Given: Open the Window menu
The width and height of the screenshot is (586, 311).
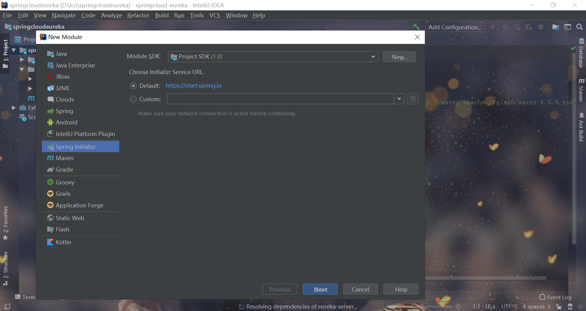Looking at the screenshot, I should click(237, 15).
